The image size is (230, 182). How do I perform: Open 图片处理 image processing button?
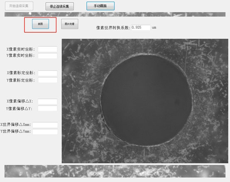[x=70, y=24]
